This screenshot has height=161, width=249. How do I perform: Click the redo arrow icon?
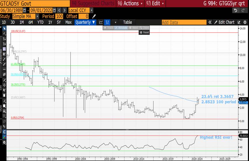[x=244, y=10]
